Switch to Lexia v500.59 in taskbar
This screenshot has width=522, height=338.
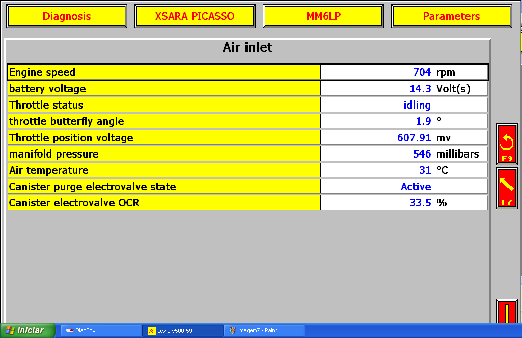point(182,330)
